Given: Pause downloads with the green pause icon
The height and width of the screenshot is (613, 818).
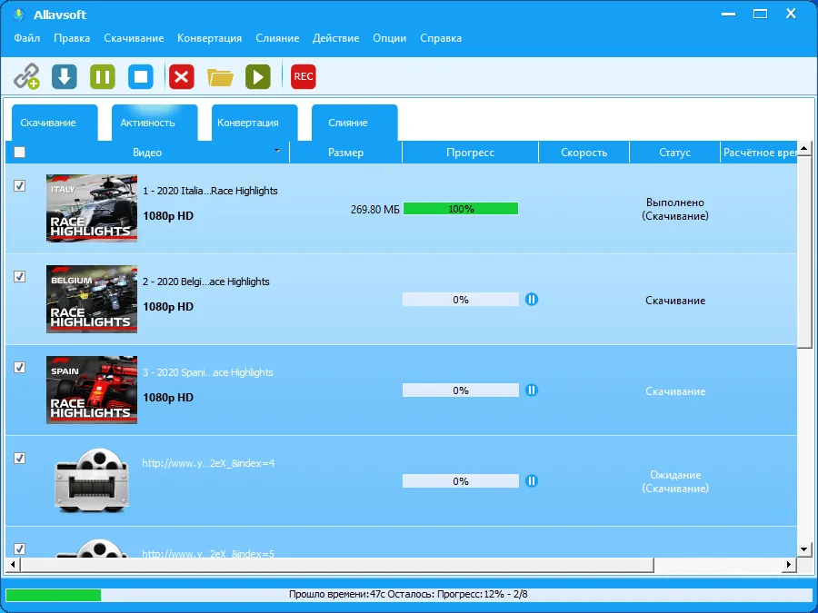Looking at the screenshot, I should pos(102,76).
